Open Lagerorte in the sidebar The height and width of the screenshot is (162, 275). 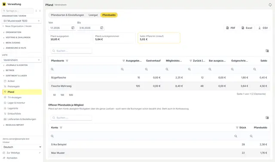(22, 108)
